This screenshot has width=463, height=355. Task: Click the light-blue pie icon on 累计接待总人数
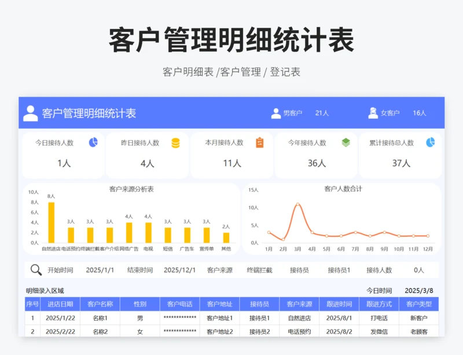(431, 142)
